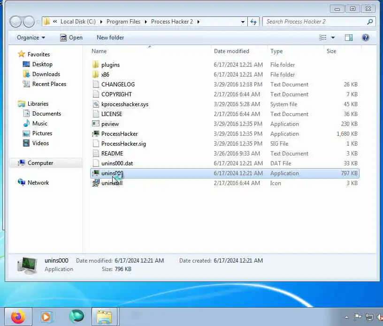Screen dimensions: 383x326
Task: Click the Open toolbar button
Action: pos(71,38)
